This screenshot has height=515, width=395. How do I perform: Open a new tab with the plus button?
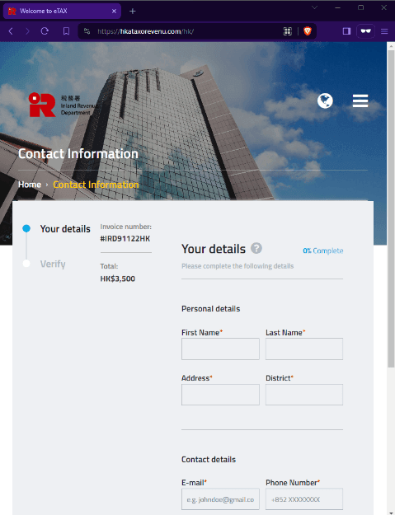[x=133, y=12]
